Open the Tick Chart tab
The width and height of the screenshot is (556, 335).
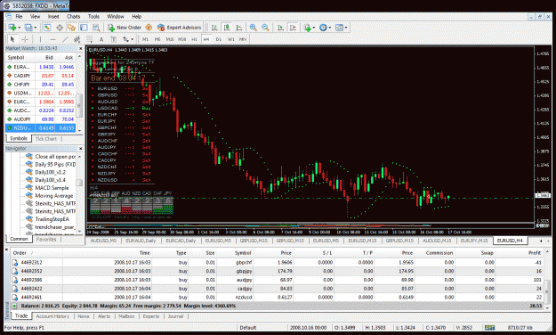[46, 139]
